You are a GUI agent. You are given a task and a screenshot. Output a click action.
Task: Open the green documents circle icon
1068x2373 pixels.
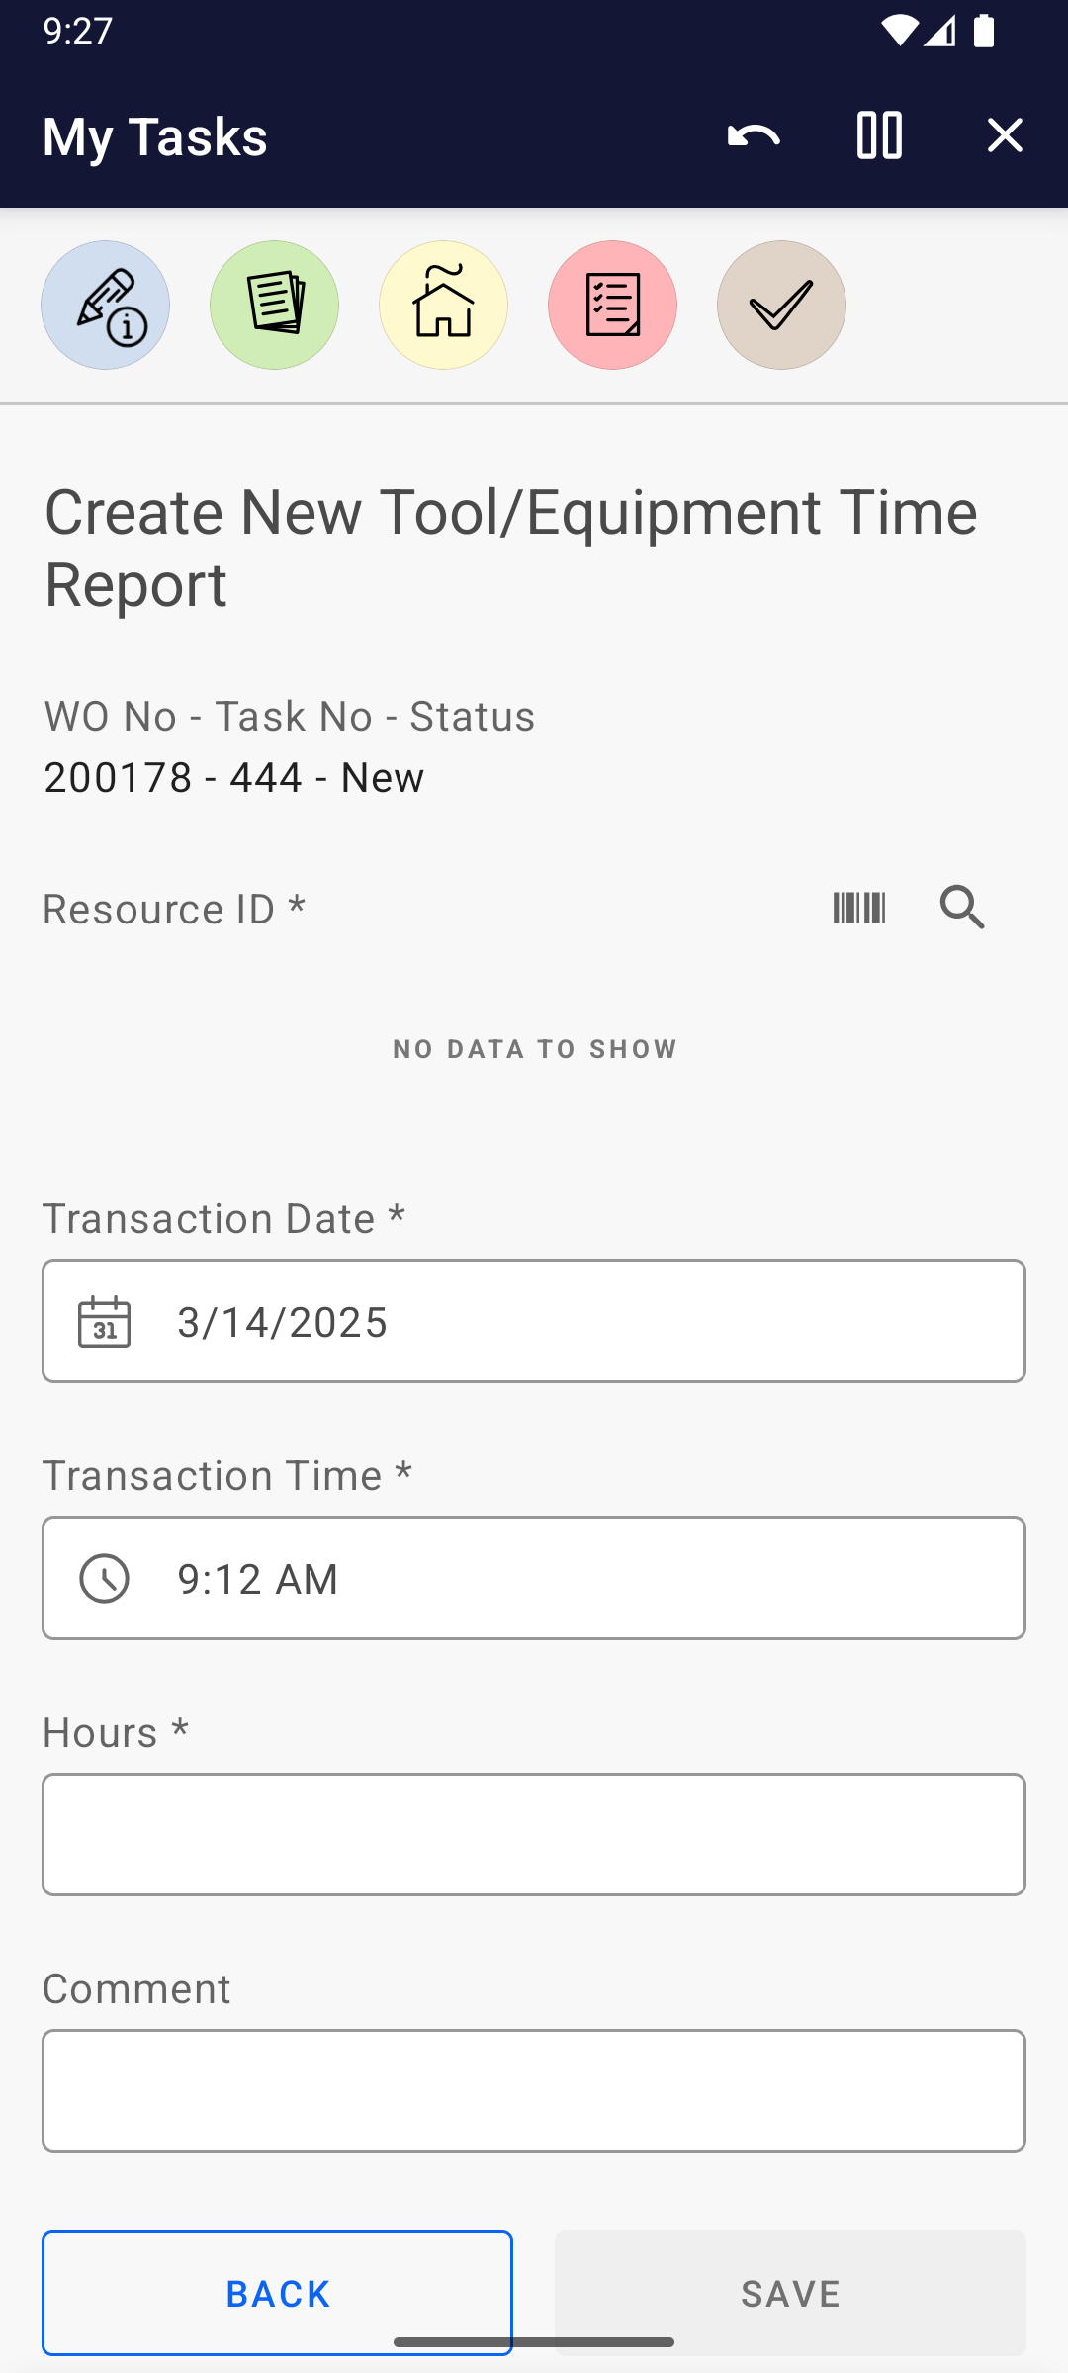click(274, 306)
